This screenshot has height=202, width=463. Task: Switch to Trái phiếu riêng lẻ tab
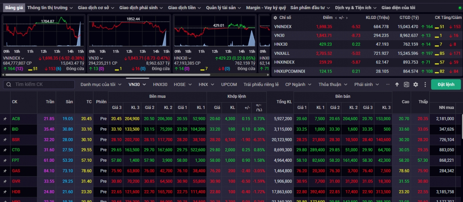[x=261, y=84]
